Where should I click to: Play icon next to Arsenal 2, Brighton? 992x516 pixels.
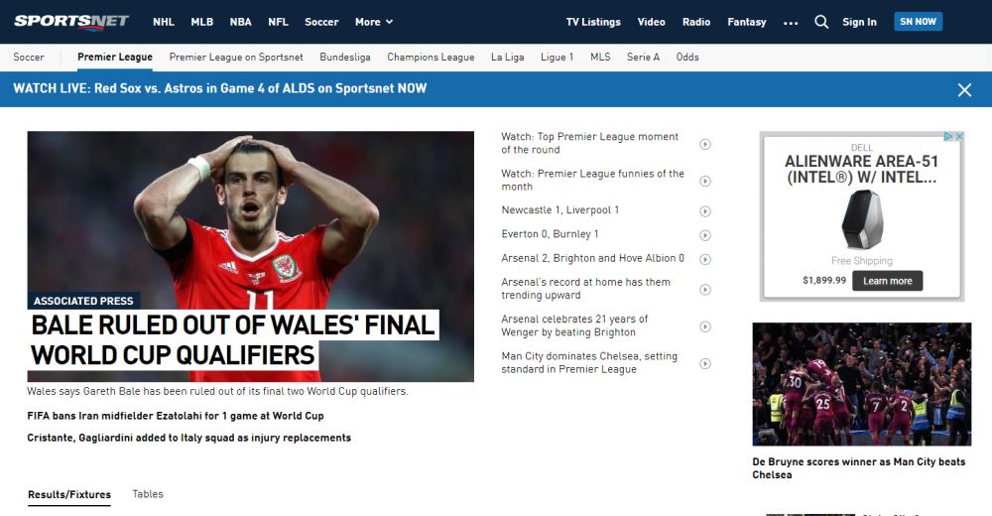704,260
